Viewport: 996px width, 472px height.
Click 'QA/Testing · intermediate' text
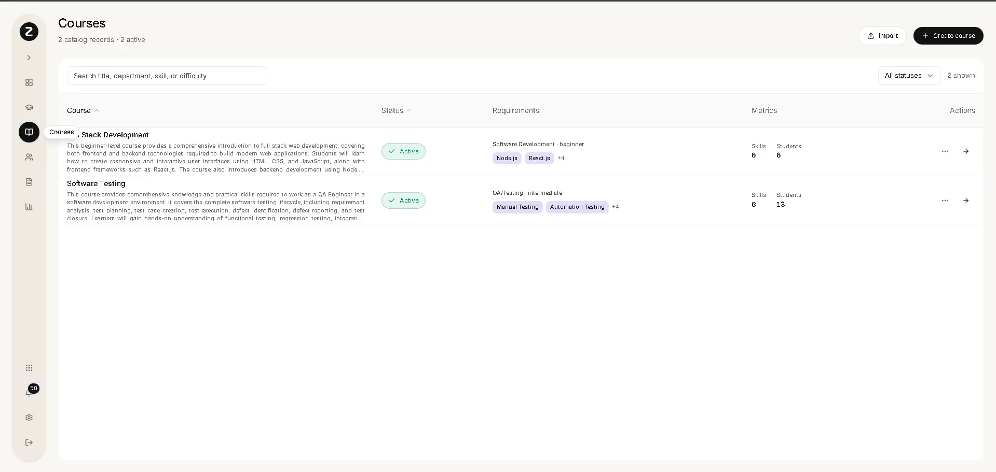(527, 193)
